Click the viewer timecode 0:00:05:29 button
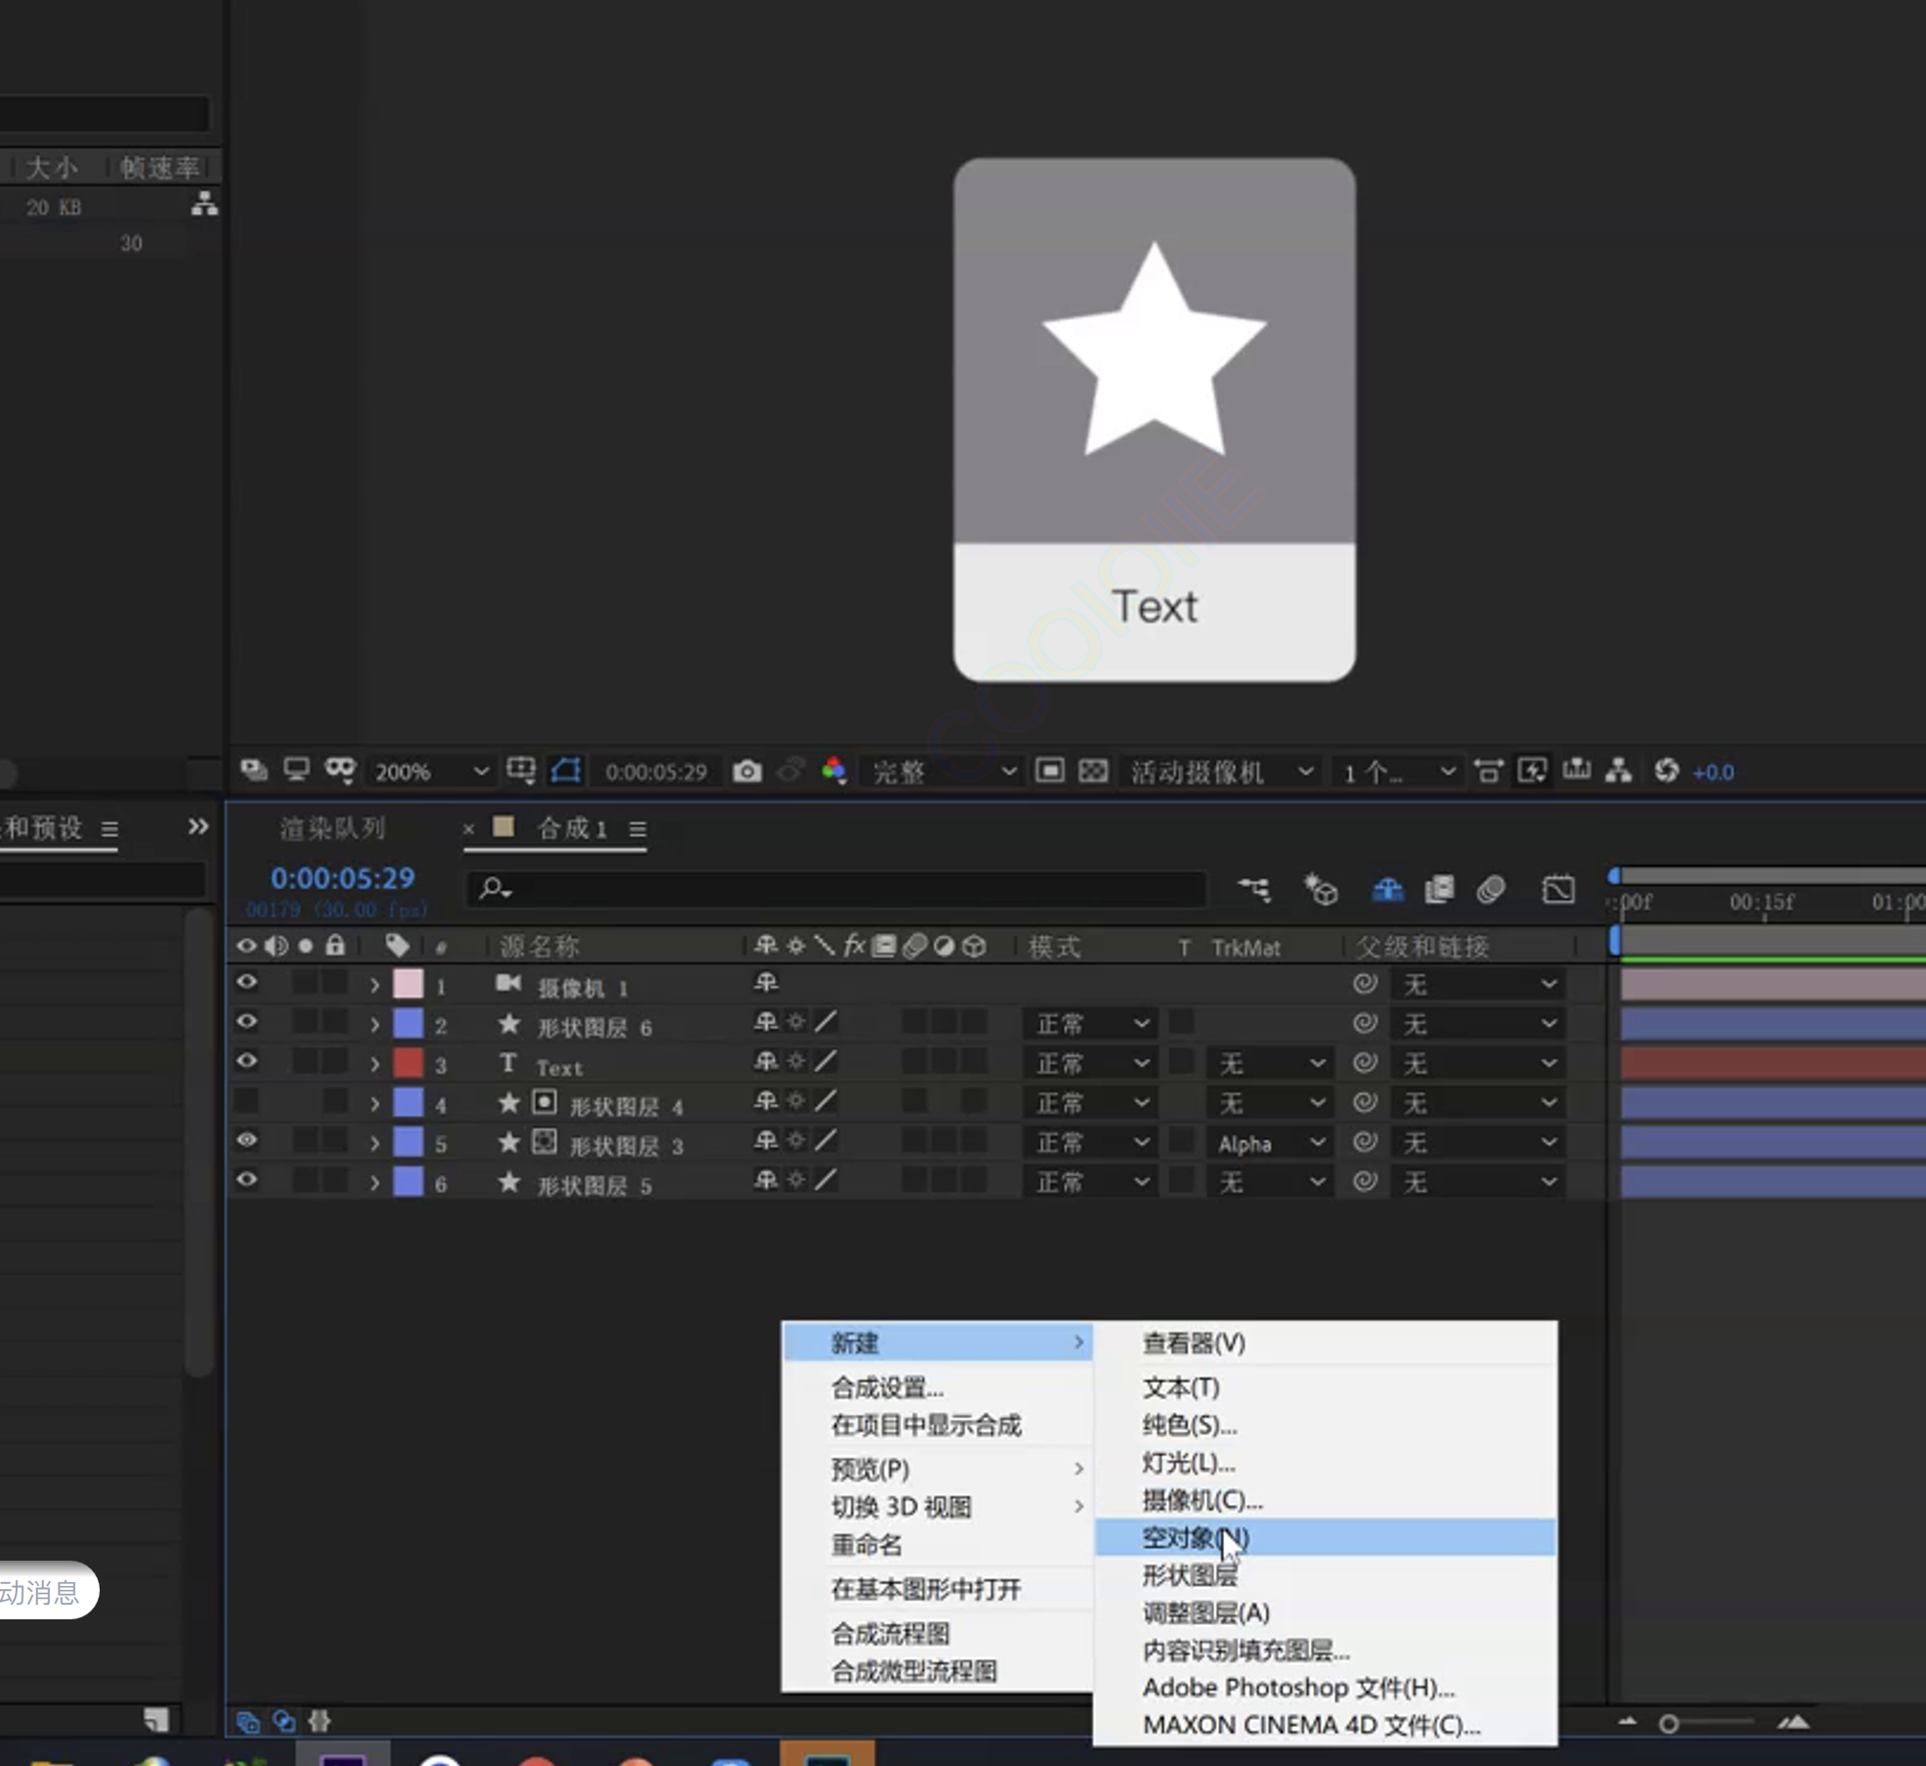Viewport: 1926px width, 1766px height. tap(656, 772)
